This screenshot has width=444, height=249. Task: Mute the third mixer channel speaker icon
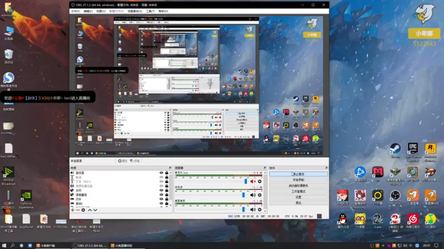click(253, 210)
